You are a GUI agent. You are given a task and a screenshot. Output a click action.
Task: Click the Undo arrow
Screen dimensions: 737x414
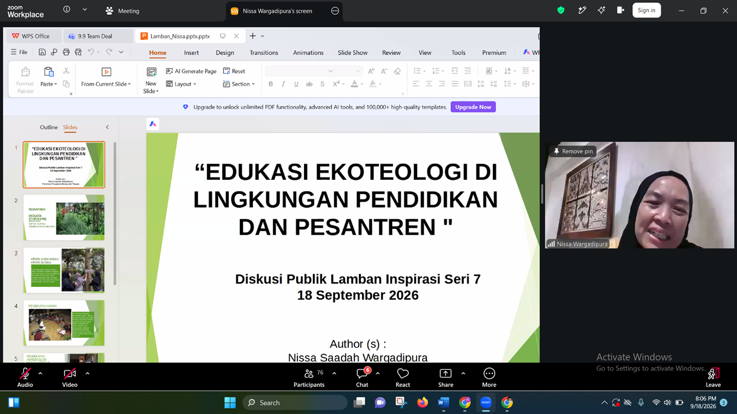pos(91,52)
